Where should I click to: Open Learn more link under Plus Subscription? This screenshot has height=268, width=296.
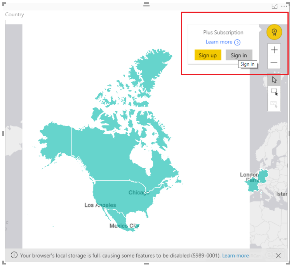(219, 42)
